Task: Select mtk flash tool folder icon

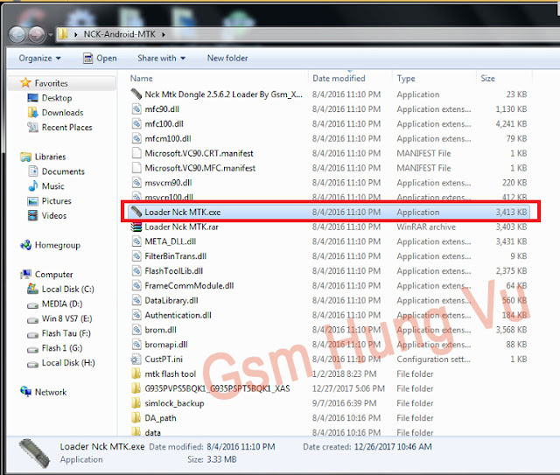Action: [x=136, y=374]
